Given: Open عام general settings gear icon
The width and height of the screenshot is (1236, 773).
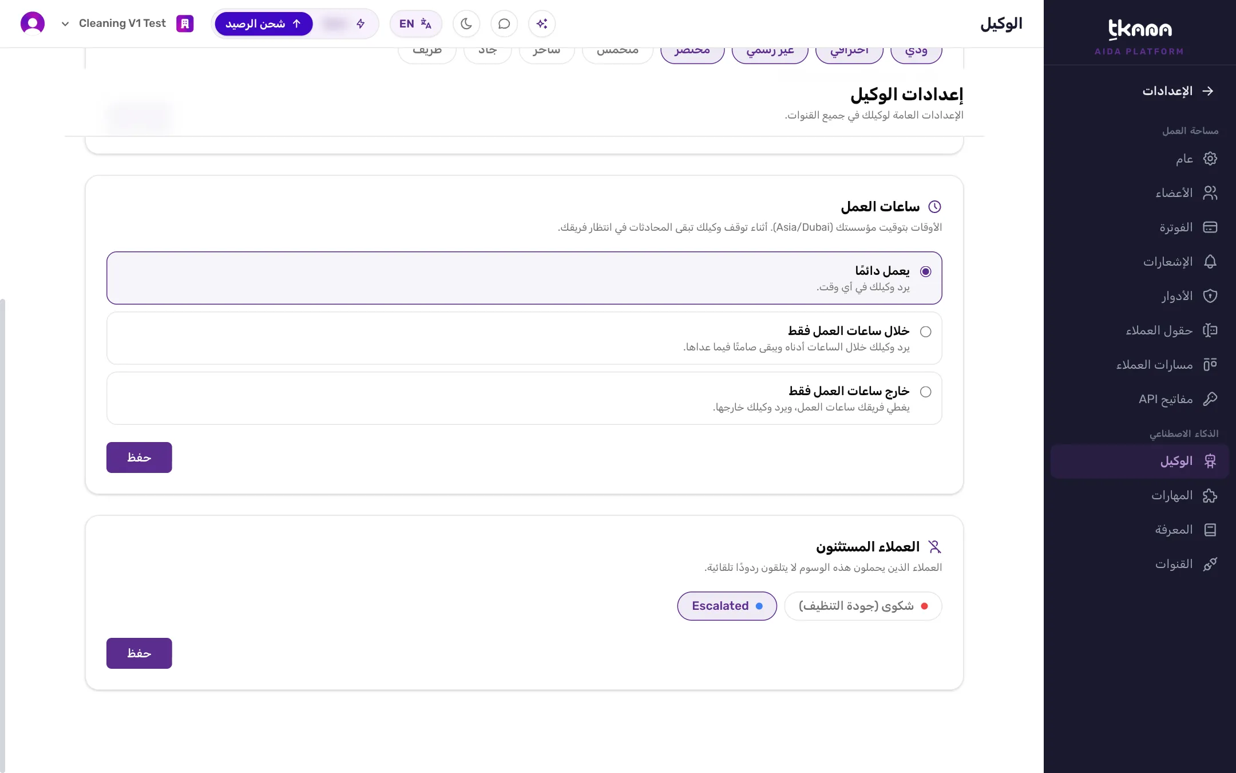Looking at the screenshot, I should [x=1210, y=159].
